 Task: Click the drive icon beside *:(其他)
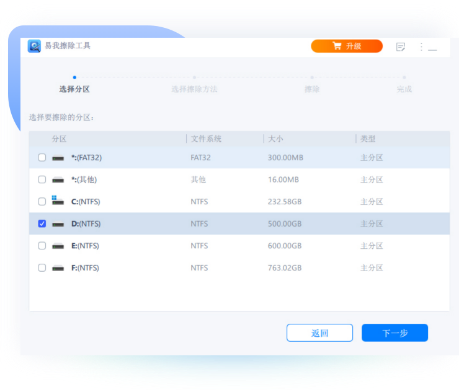tap(58, 180)
